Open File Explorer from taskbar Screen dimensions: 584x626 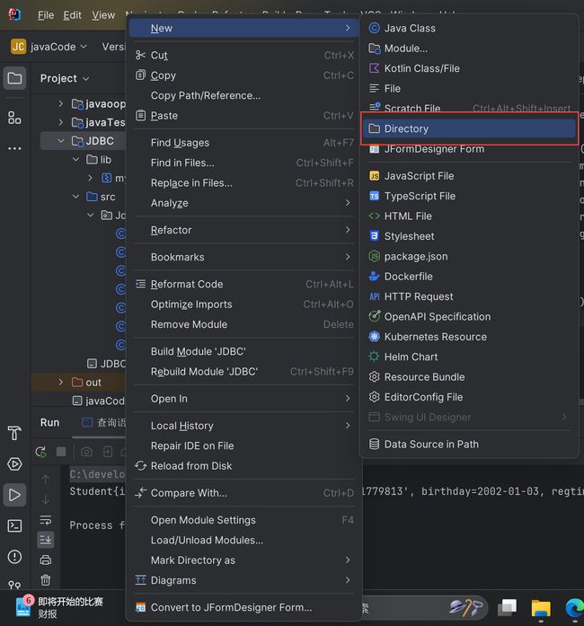point(541,608)
